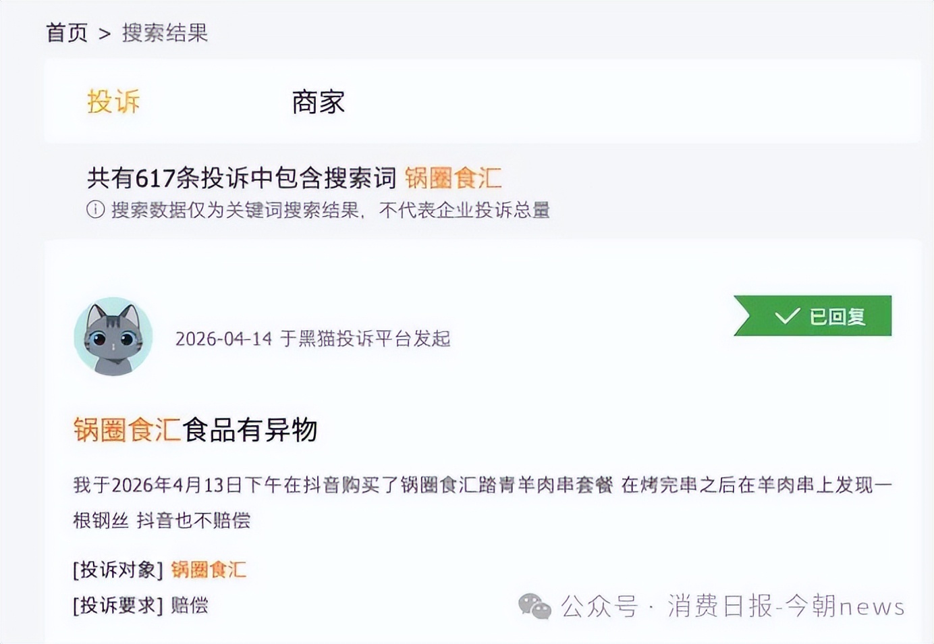Click the 首页 breadcrumb link
The height and width of the screenshot is (644, 934).
[x=66, y=32]
